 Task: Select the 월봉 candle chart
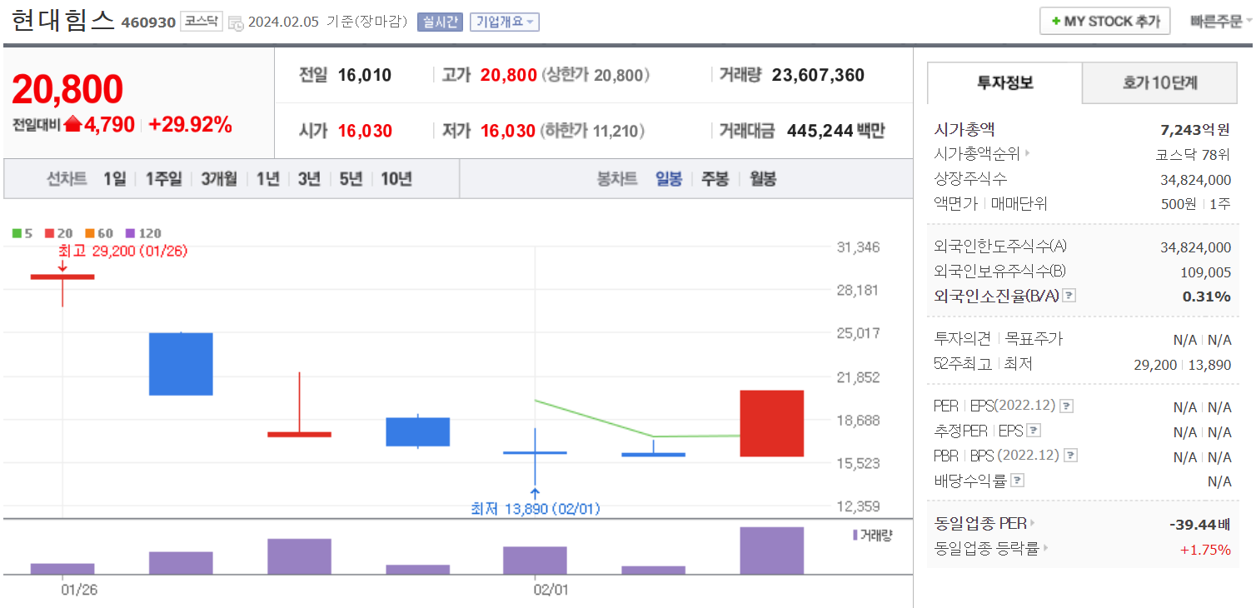tap(762, 179)
